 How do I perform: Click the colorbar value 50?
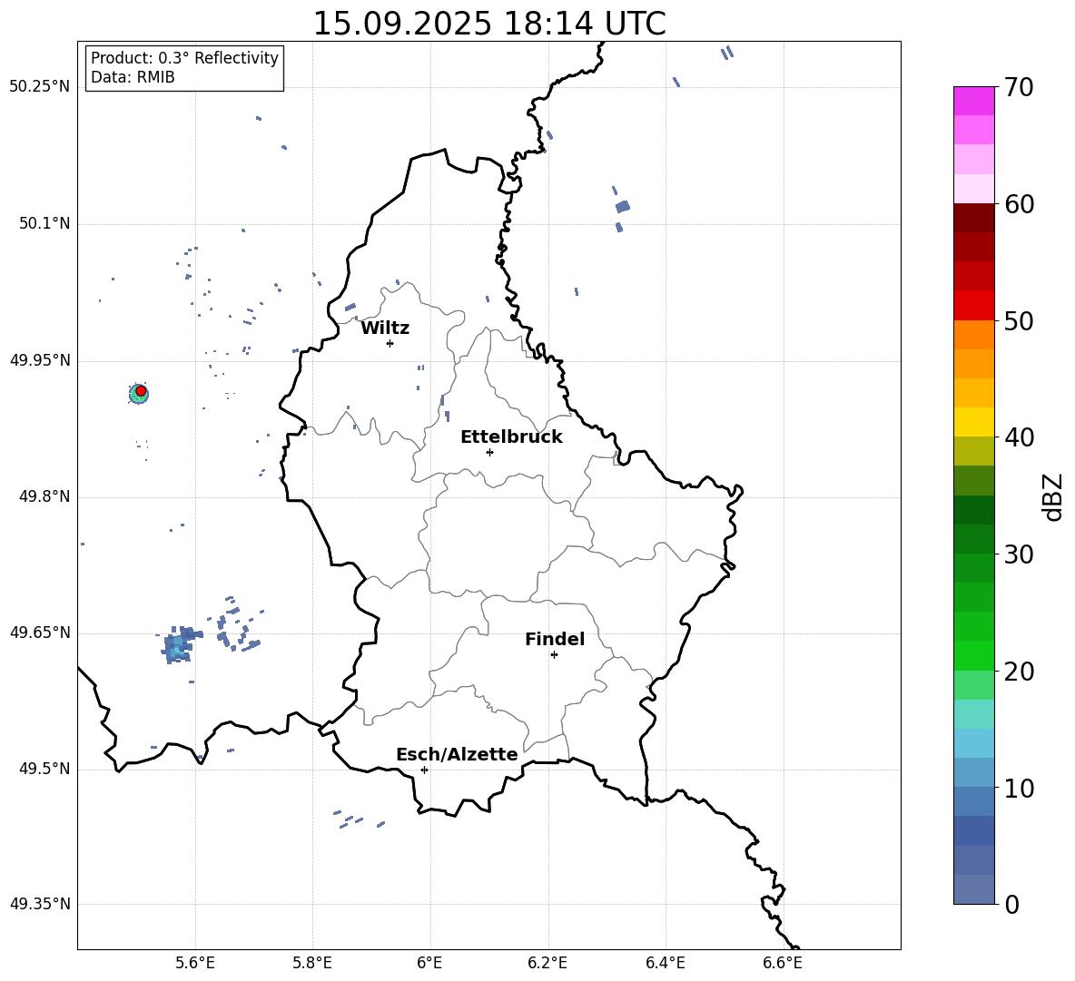1020,320
